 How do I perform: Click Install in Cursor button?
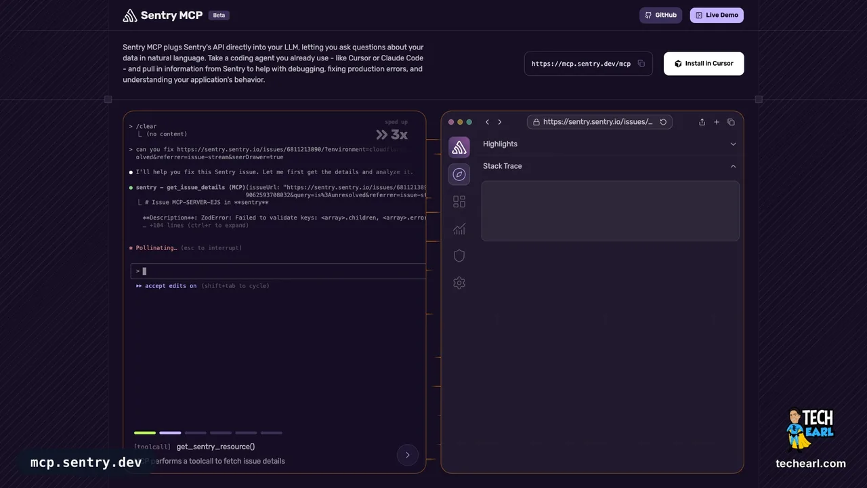click(704, 64)
